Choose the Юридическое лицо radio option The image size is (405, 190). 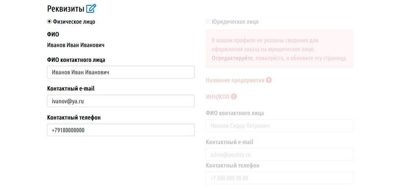[208, 21]
